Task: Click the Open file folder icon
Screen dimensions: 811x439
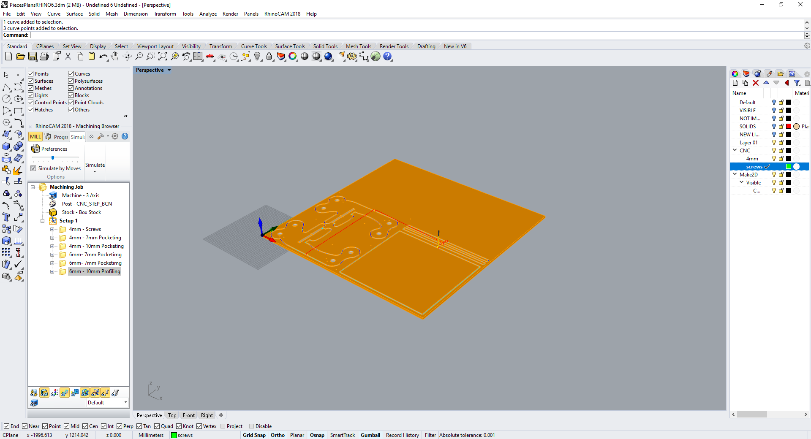Action: click(x=20, y=56)
